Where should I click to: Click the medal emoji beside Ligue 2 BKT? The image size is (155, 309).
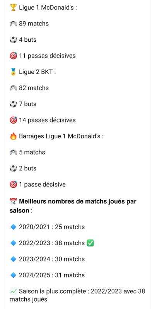click(x=13, y=72)
